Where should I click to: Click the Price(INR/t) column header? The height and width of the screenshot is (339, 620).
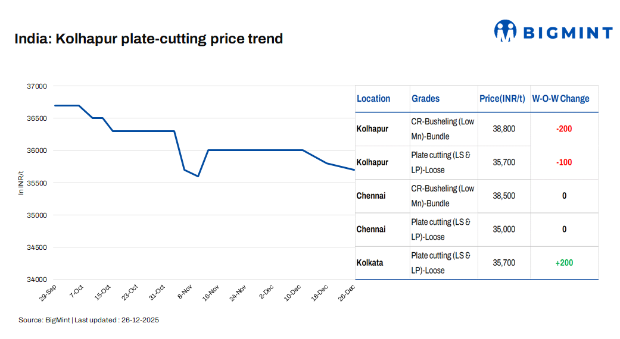503,99
